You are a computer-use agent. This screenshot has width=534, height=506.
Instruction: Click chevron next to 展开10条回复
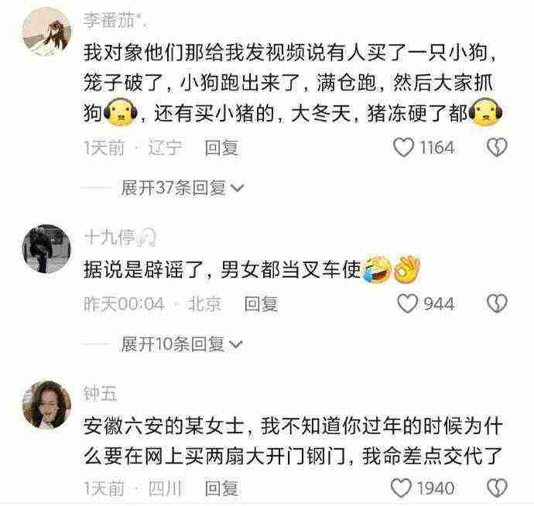coord(236,344)
